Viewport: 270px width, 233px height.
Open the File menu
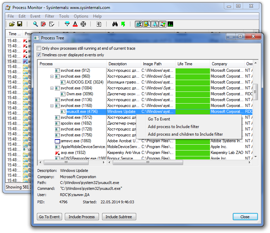[11, 16]
